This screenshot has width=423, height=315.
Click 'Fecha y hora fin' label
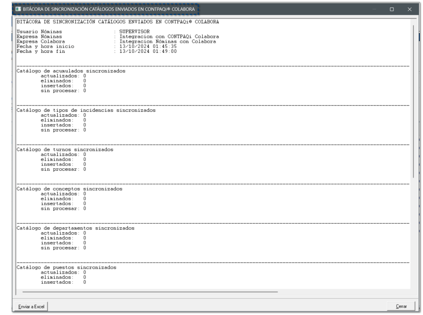[x=41, y=51]
